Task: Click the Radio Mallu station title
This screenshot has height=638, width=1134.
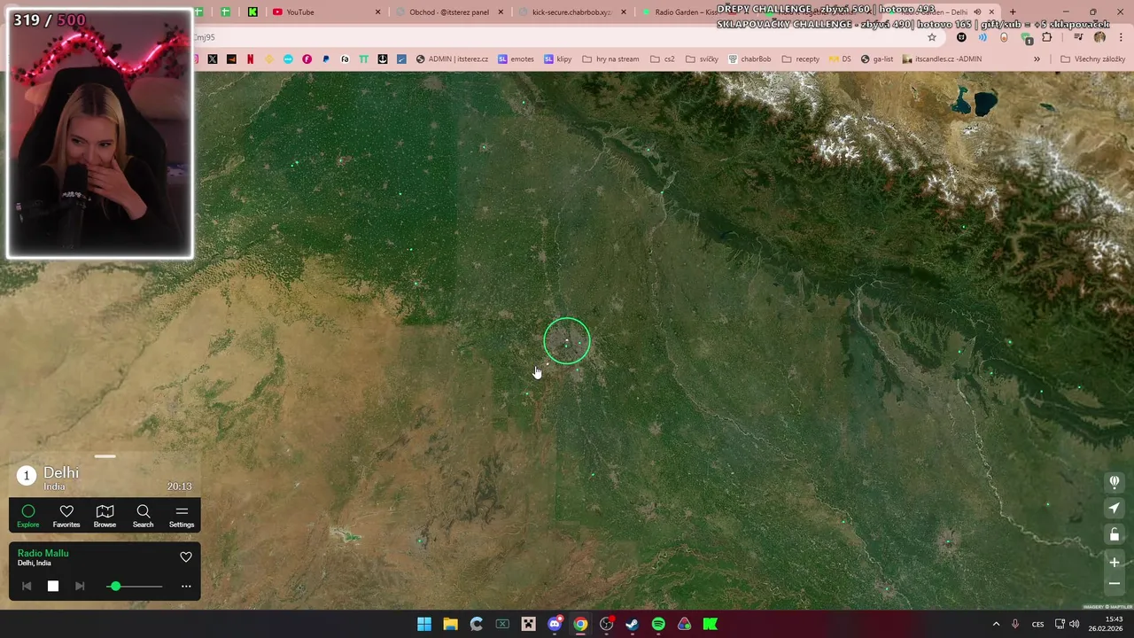Action: click(43, 553)
